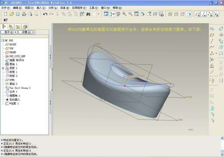Click the 在此插入 insert marker
This screenshot has height=157, width=224.
[13, 100]
